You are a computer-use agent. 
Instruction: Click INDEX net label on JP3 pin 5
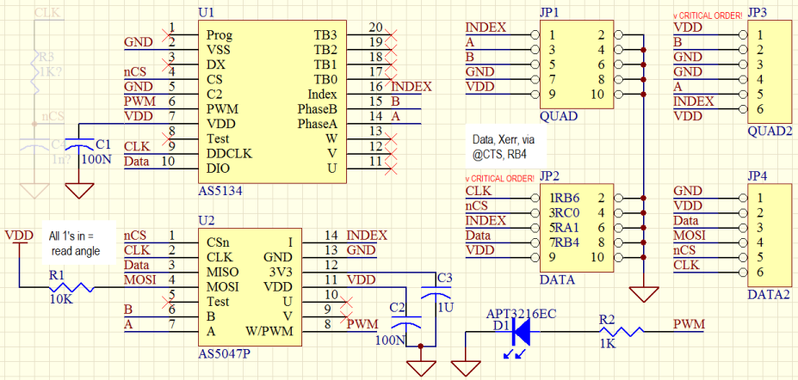click(694, 101)
